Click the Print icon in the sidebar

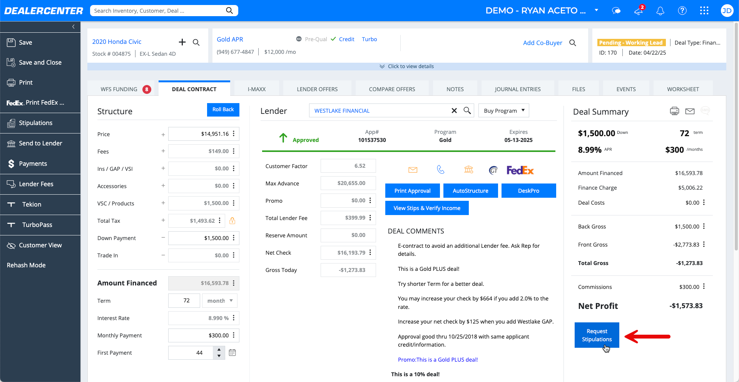11,82
